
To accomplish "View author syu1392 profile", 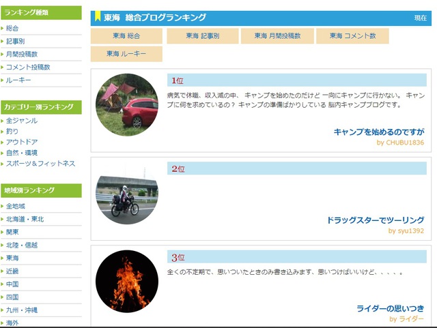I will point(406,230).
